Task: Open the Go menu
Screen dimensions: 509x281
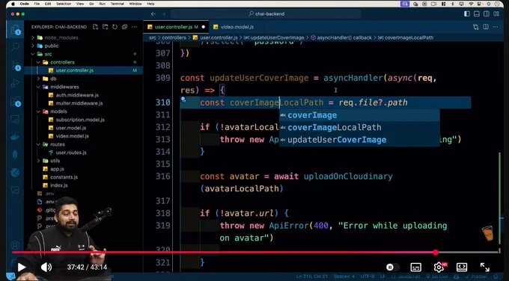Action: tap(91, 4)
